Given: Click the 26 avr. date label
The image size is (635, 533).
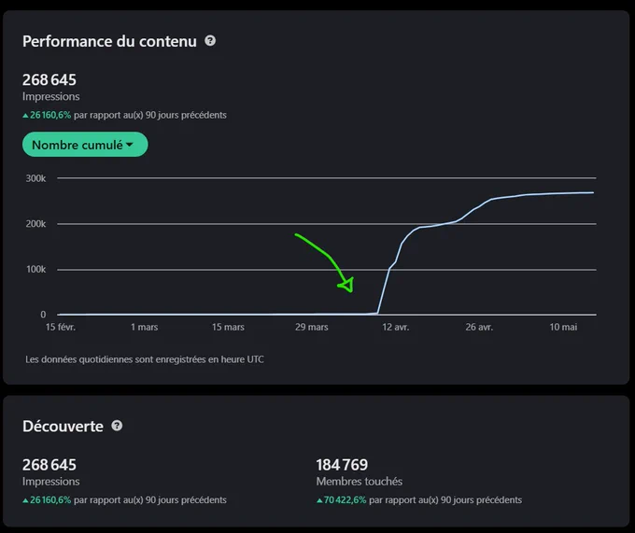Looking at the screenshot, I should [479, 327].
